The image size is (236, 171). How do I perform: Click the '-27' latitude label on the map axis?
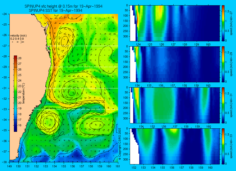[4, 46]
